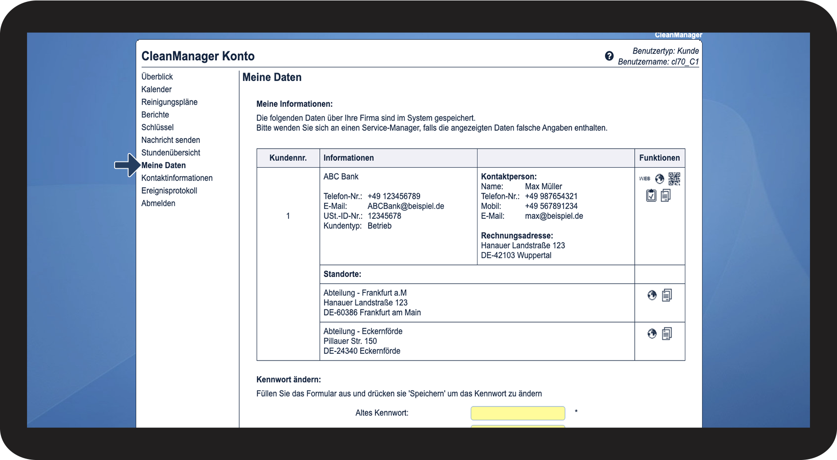Log out via the Abmelden link
837x460 pixels.
click(158, 203)
